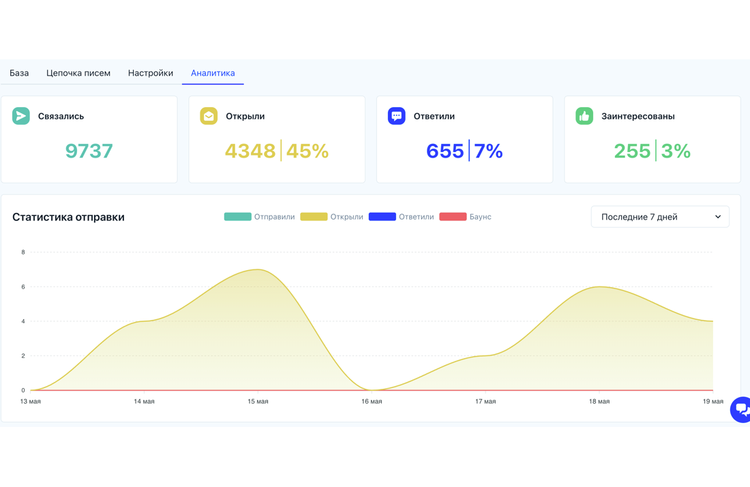Open the chat widget bubble
Image resolution: width=750 pixels, height=487 pixels.
click(x=740, y=409)
